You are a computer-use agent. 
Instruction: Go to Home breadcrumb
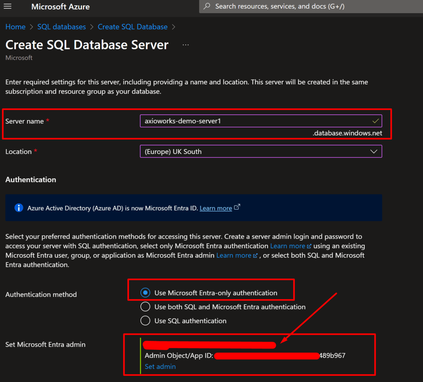tap(15, 27)
